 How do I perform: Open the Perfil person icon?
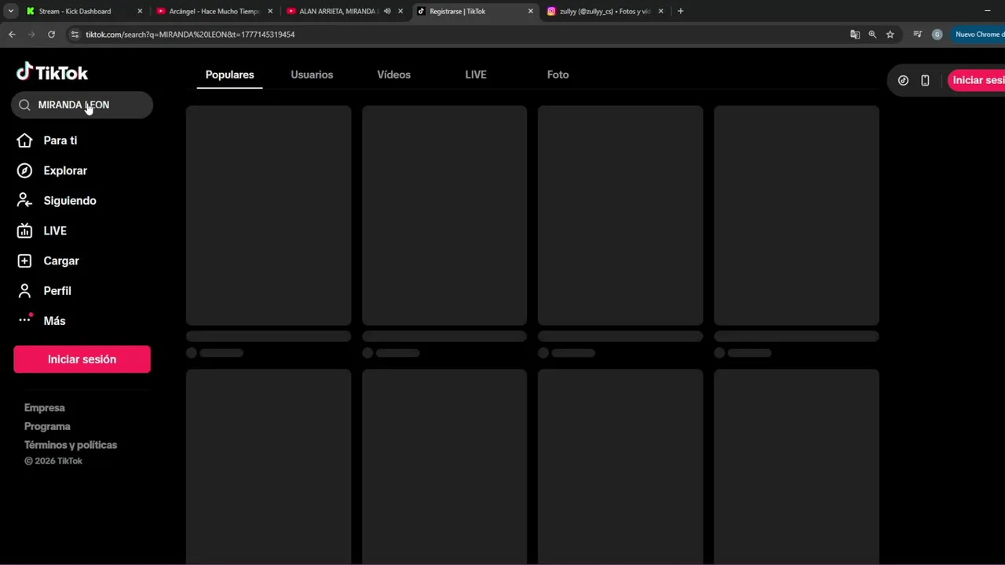tap(24, 290)
